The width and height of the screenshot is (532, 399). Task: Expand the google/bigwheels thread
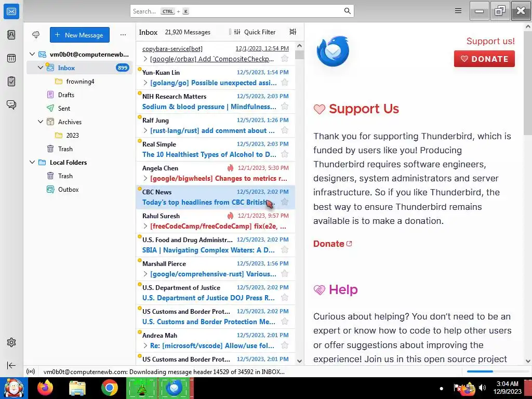coord(145,179)
